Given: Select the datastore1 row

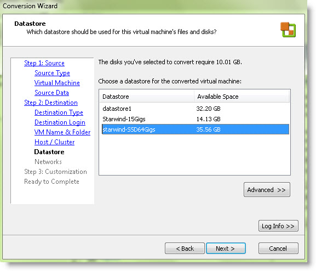Looking at the screenshot, I should (196, 109).
